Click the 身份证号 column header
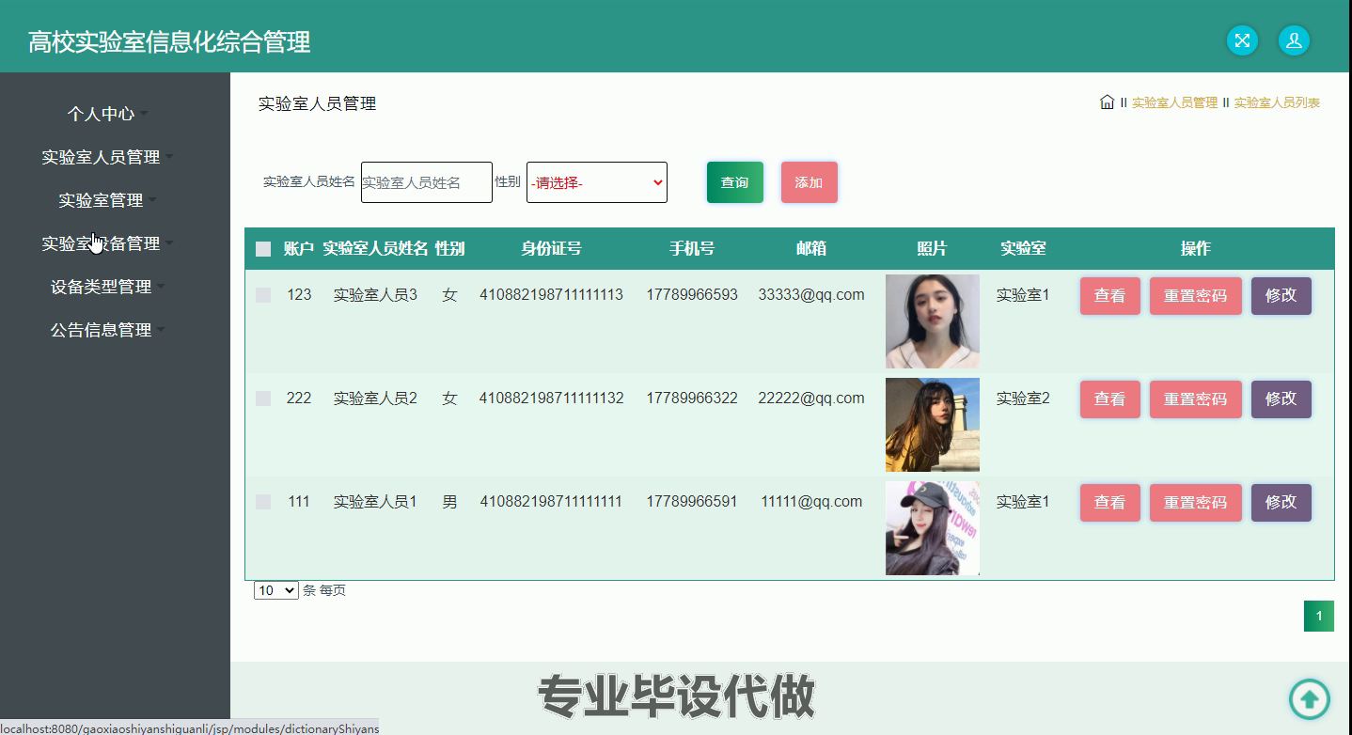 [552, 248]
